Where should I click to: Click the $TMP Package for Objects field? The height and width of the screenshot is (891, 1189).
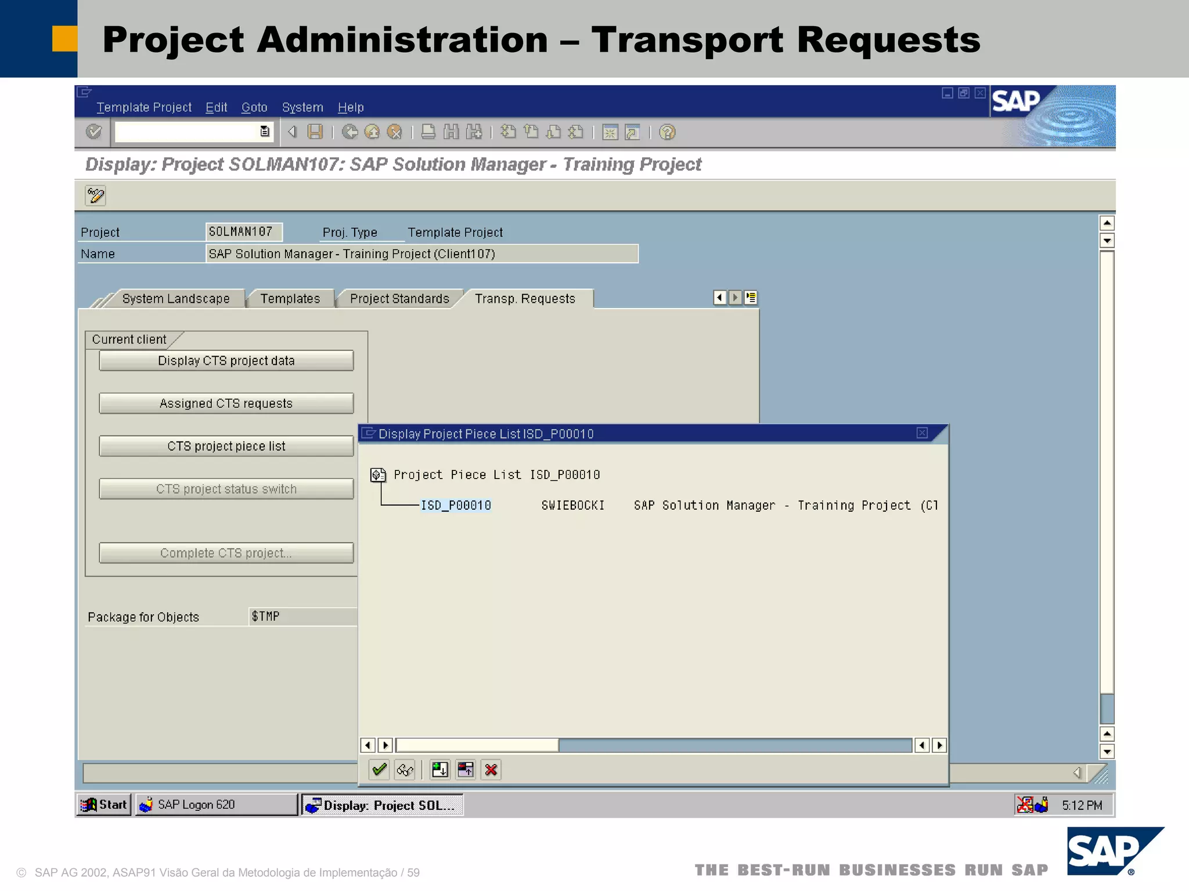tap(303, 617)
